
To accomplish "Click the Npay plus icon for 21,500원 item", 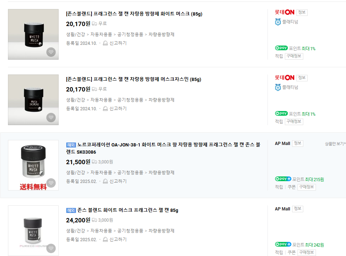I will point(283,179).
